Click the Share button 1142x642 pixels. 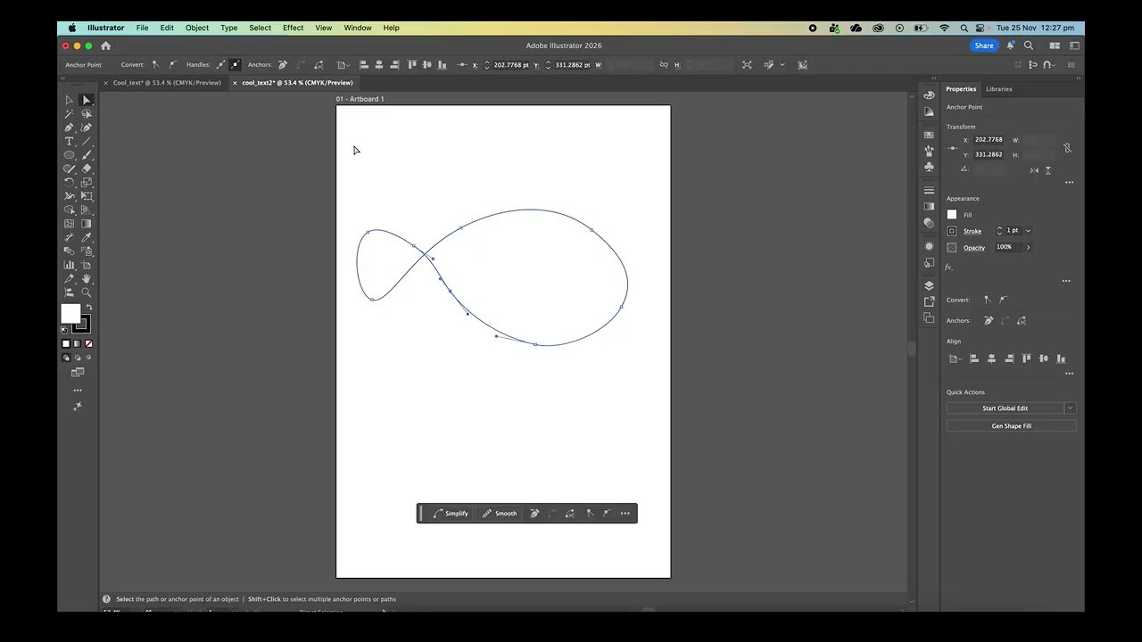[x=984, y=45]
